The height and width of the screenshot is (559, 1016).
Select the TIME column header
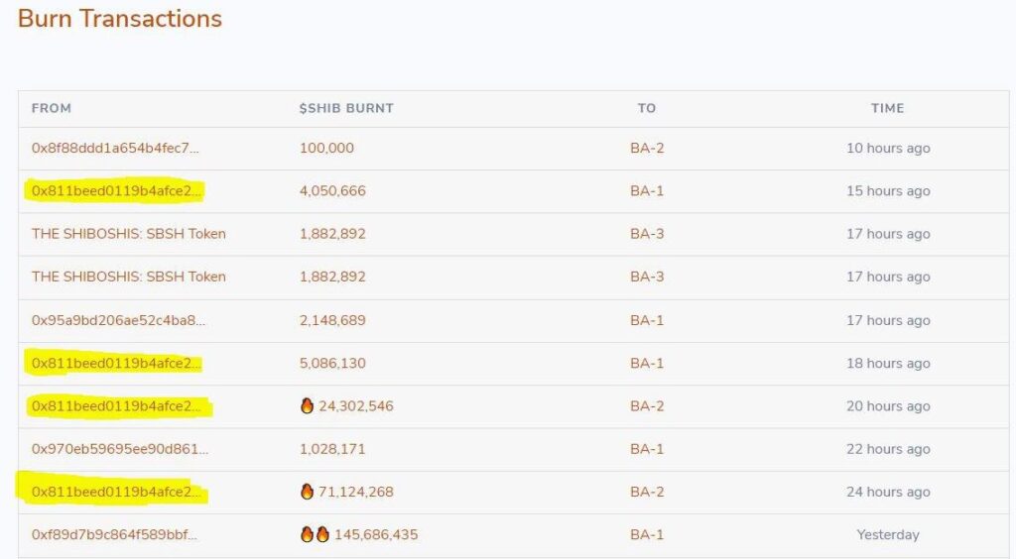[887, 108]
